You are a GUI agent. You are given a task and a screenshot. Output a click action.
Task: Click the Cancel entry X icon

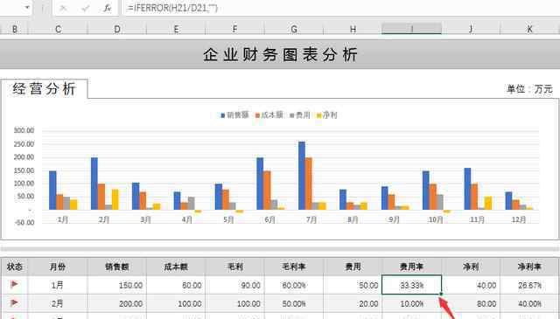coord(63,8)
